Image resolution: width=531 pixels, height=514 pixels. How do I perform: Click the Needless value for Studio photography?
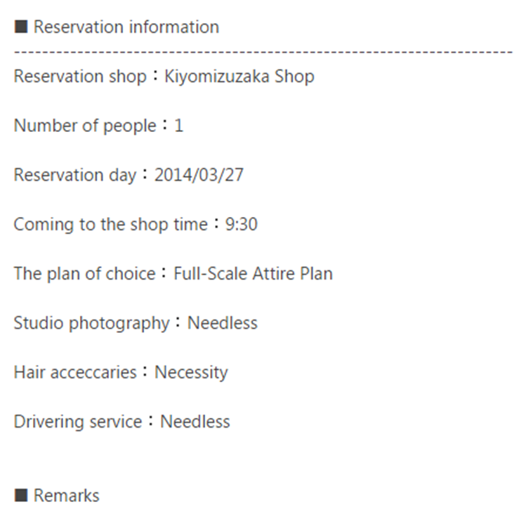pyautogui.click(x=223, y=323)
